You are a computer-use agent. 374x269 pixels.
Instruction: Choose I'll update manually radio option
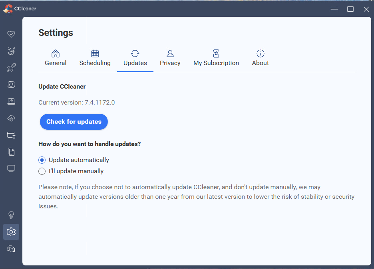42,171
